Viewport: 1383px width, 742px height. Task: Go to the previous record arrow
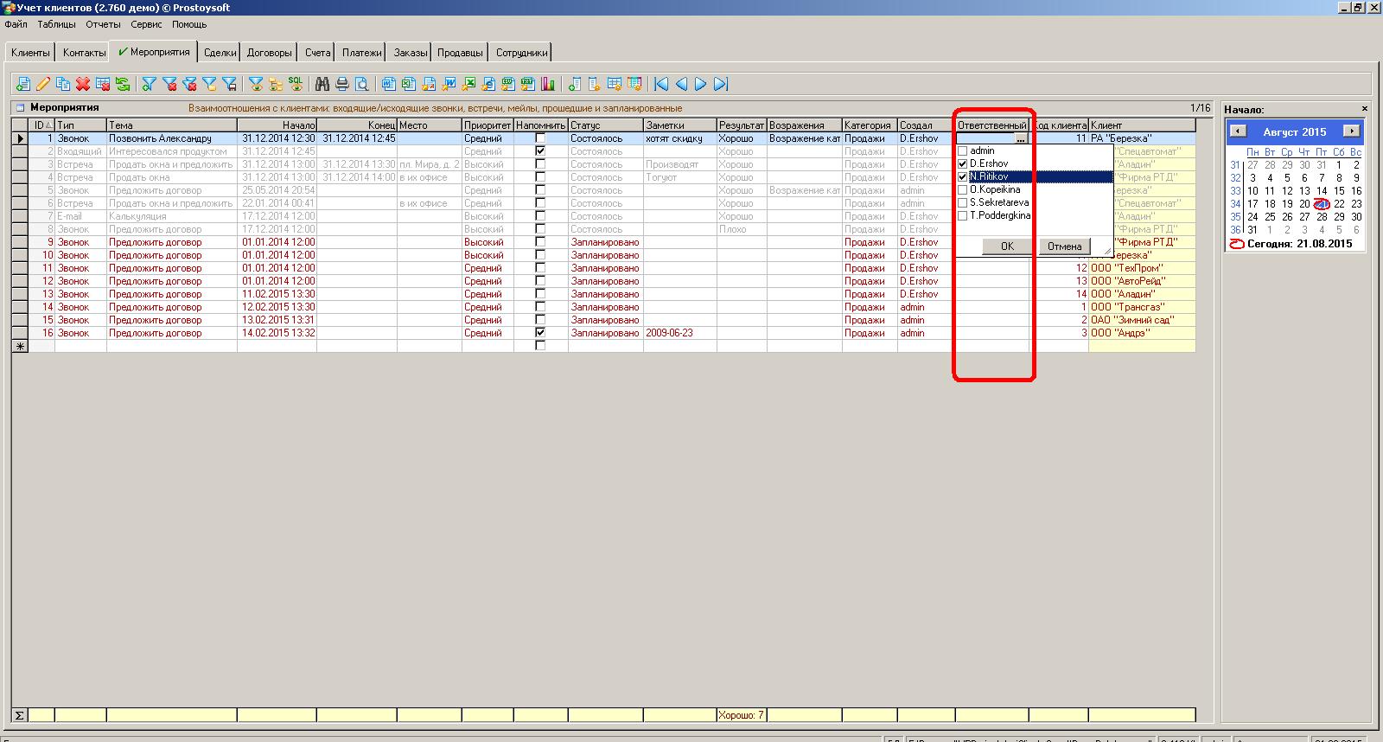[x=680, y=84]
